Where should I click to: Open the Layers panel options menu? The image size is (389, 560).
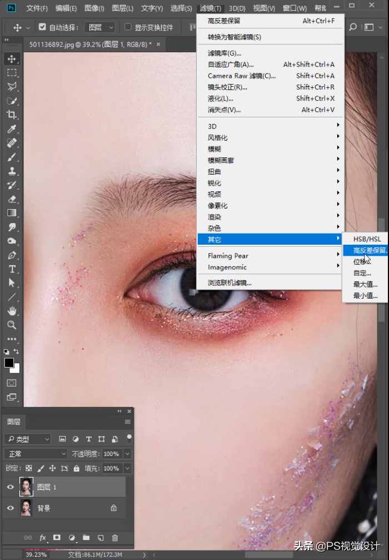pos(127,422)
